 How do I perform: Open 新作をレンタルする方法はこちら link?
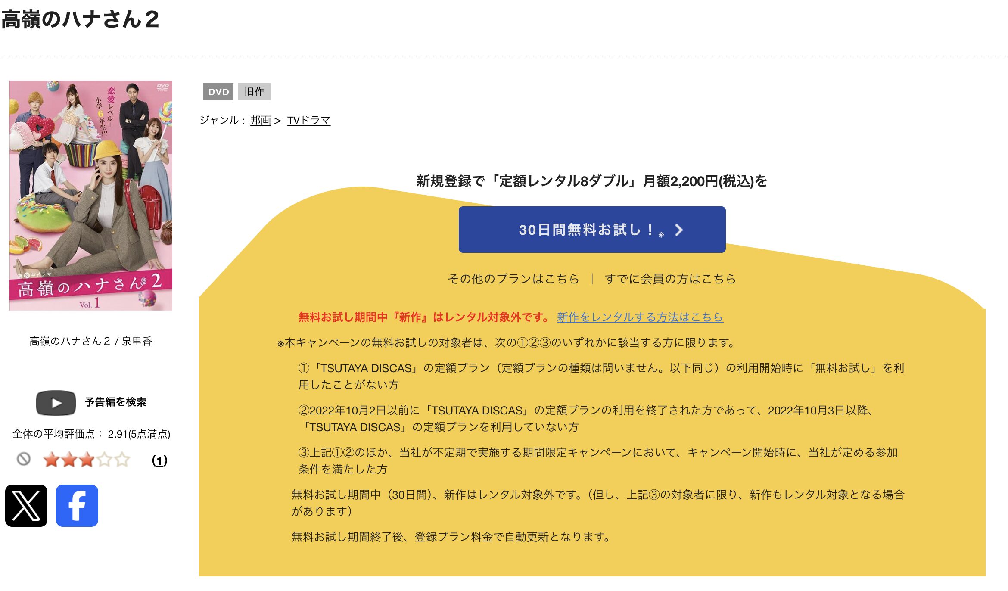pyautogui.click(x=640, y=317)
